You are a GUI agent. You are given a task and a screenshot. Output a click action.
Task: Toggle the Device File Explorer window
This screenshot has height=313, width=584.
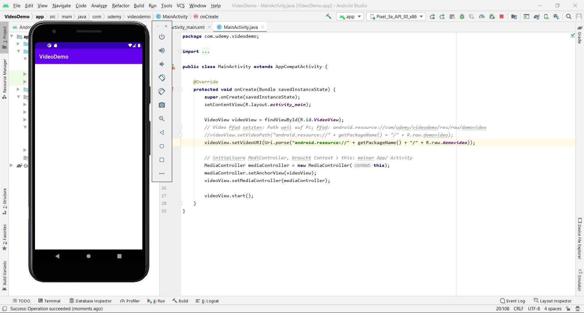(x=580, y=239)
